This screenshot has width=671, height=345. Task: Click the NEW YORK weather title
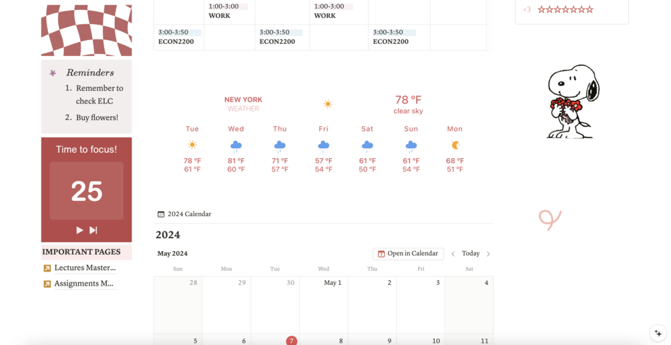pos(244,99)
